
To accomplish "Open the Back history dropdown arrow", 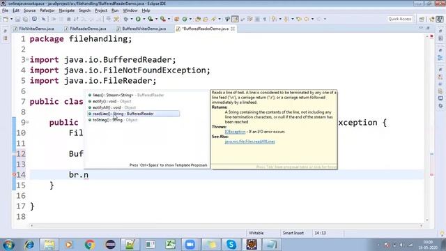I will tap(312, 19).
